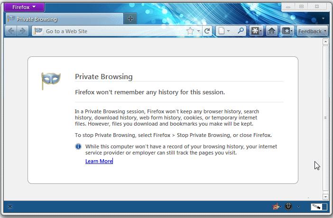The image size is (333, 218).
Task: Open the search engine selector dropdown
Action: tap(224, 31)
